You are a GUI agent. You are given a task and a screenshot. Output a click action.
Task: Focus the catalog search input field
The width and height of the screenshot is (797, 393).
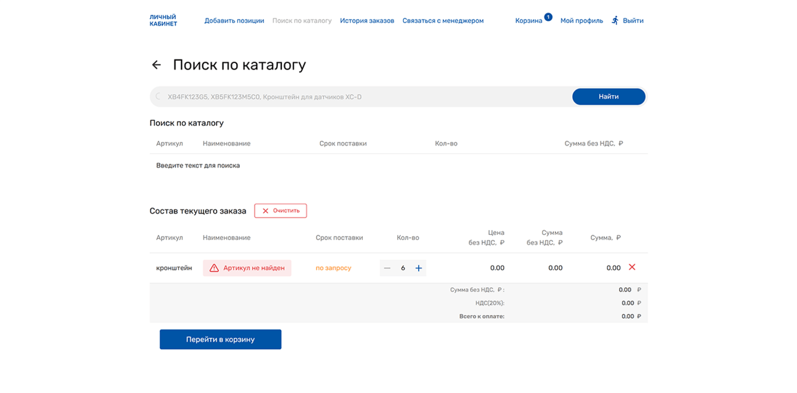[x=363, y=96]
